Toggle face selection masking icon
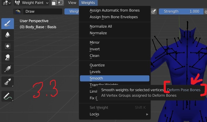Image resolution: width=207 pixels, height=122 pixels. [54, 3]
